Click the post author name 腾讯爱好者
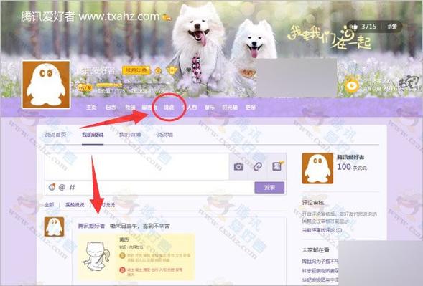This screenshot has width=423, height=286. (x=91, y=226)
